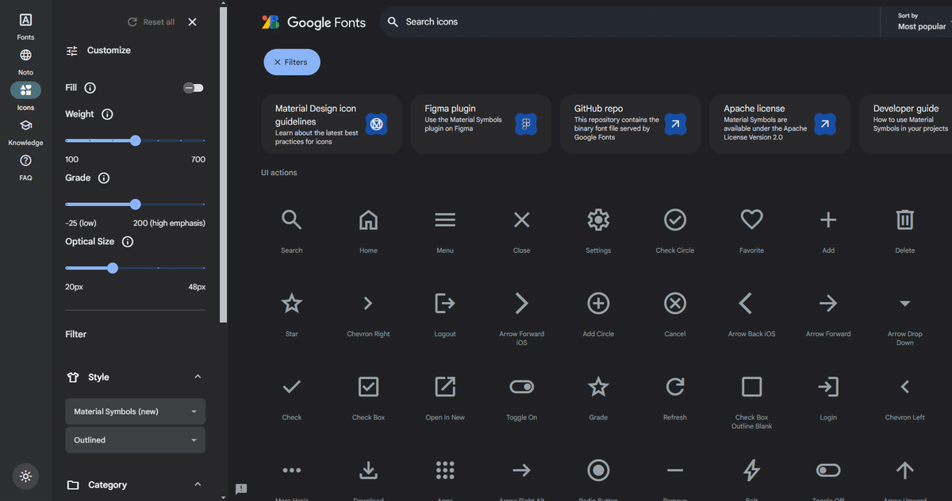The image size is (952, 501).
Task: Select the Favorite heart icon tile
Action: tap(751, 229)
